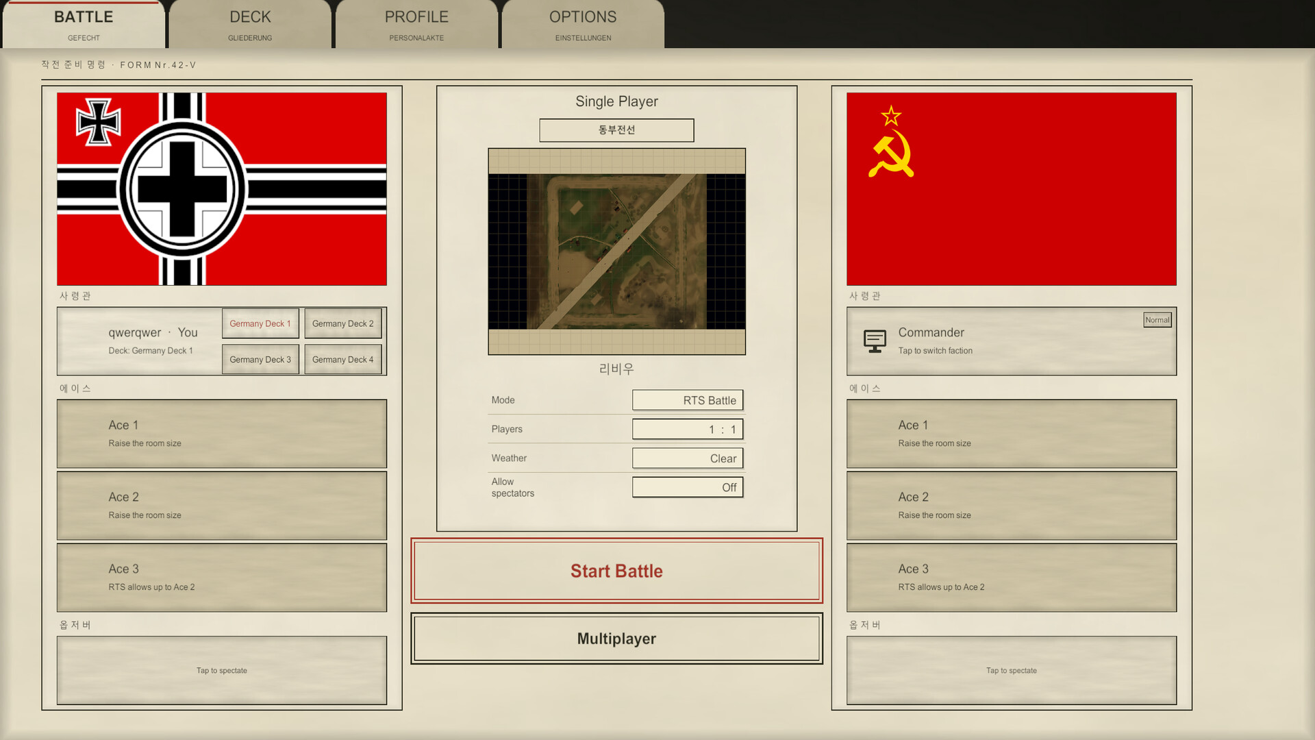The height and width of the screenshot is (740, 1315).
Task: Click the German war flag image
Action: (x=222, y=189)
